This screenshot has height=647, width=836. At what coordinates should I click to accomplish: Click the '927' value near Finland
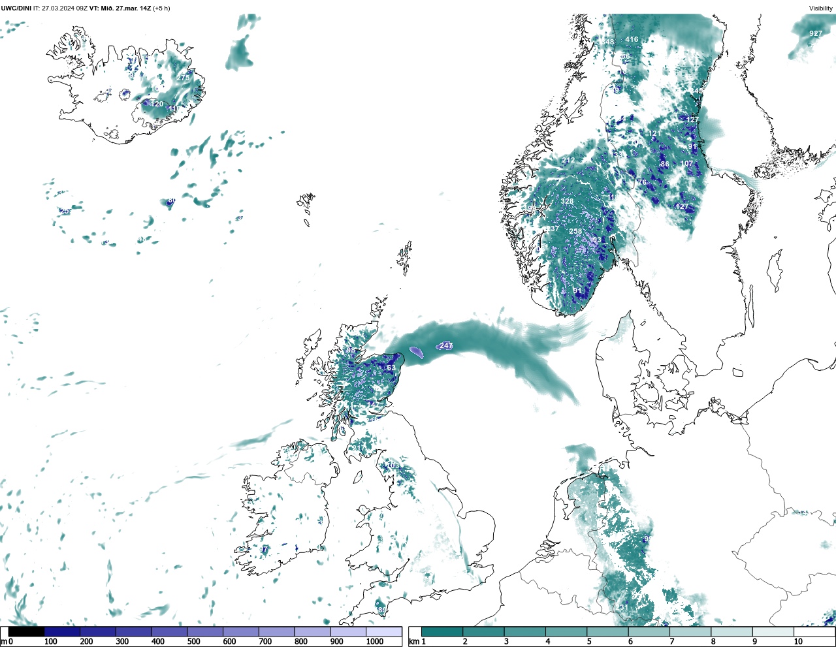tap(816, 33)
